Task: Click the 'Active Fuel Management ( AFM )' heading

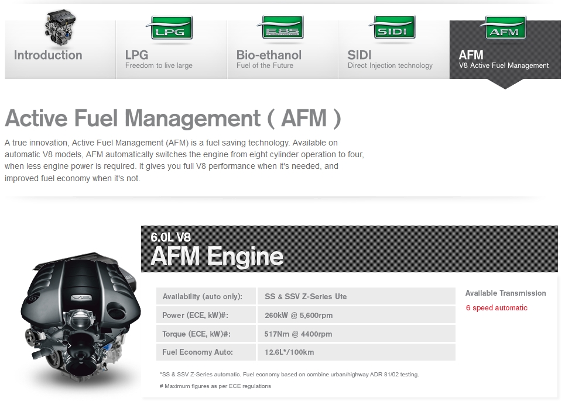Action: [173, 118]
